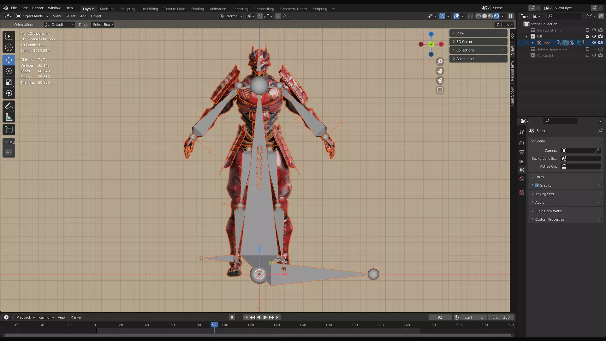The width and height of the screenshot is (606, 341).
Task: Toggle Non Constraint collection checkbox
Action: (588, 30)
